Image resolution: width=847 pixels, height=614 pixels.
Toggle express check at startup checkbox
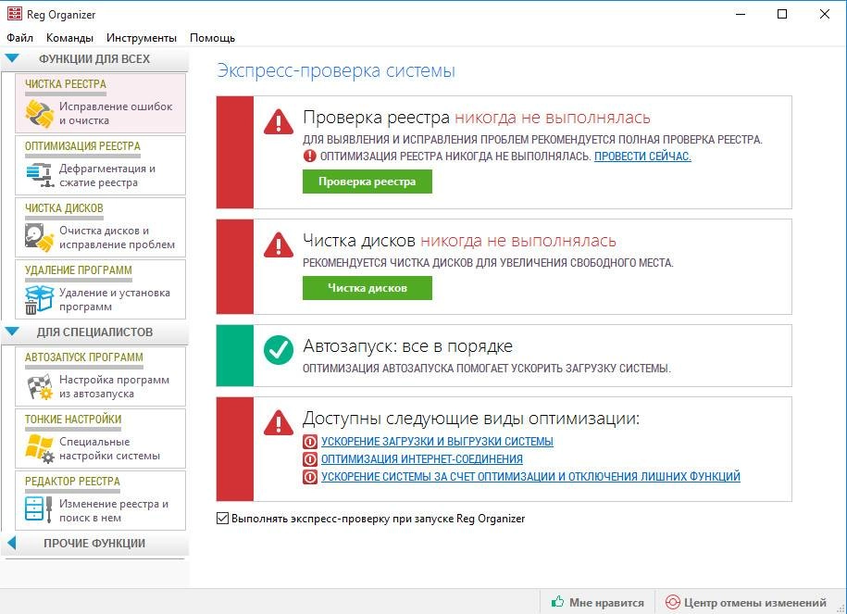click(222, 519)
